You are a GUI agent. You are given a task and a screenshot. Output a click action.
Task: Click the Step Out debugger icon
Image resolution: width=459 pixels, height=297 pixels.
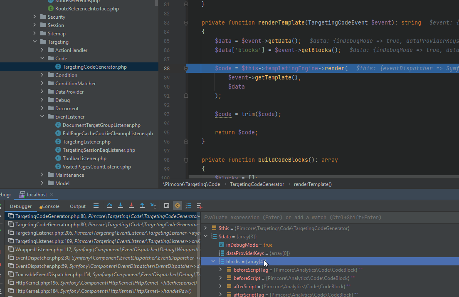[142, 205]
